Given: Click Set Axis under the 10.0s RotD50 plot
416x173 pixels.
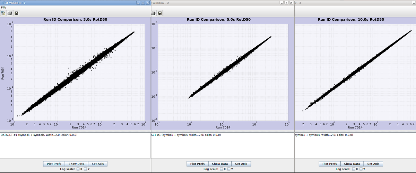Looking at the screenshot, I should (x=373, y=164).
